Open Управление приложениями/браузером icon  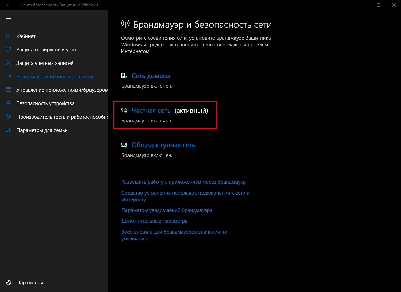coord(8,90)
